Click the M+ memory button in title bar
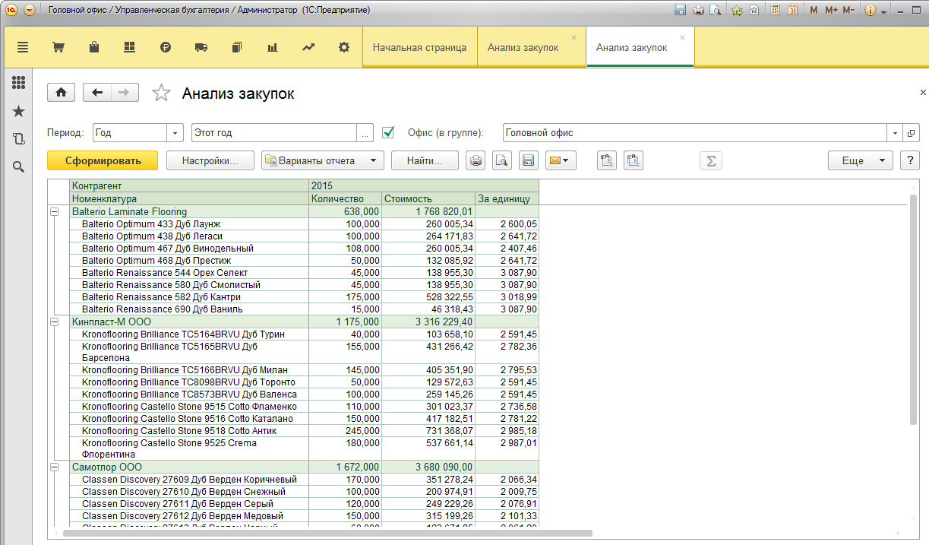Viewport: 929px width, 545px height. [831, 11]
